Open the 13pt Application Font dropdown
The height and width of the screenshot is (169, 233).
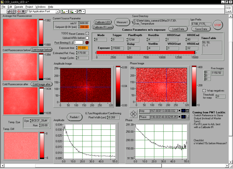(x=57, y=12)
